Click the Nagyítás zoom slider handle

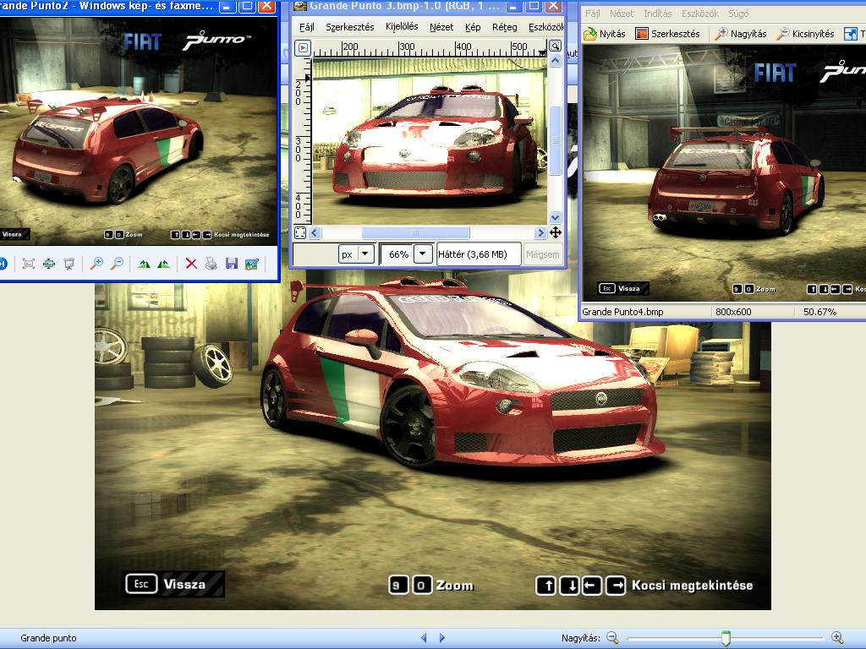pyautogui.click(x=726, y=639)
